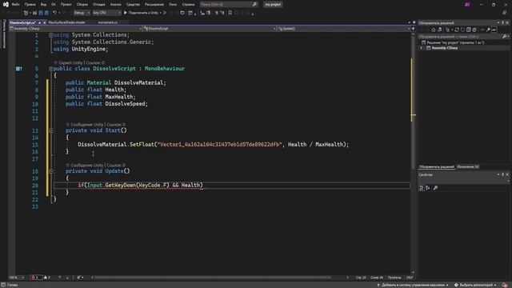Open the Any CPU platform dropdown

click(106, 13)
